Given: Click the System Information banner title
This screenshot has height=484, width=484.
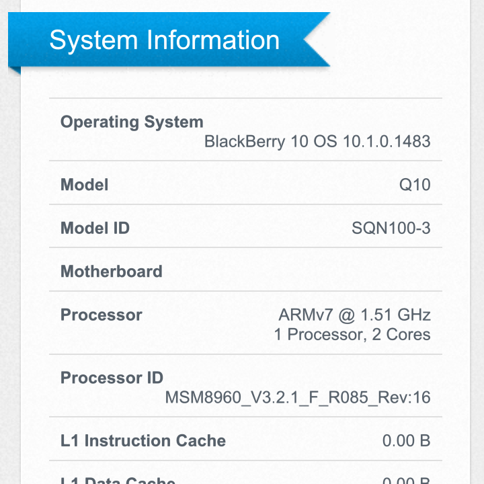Looking at the screenshot, I should click(x=164, y=40).
